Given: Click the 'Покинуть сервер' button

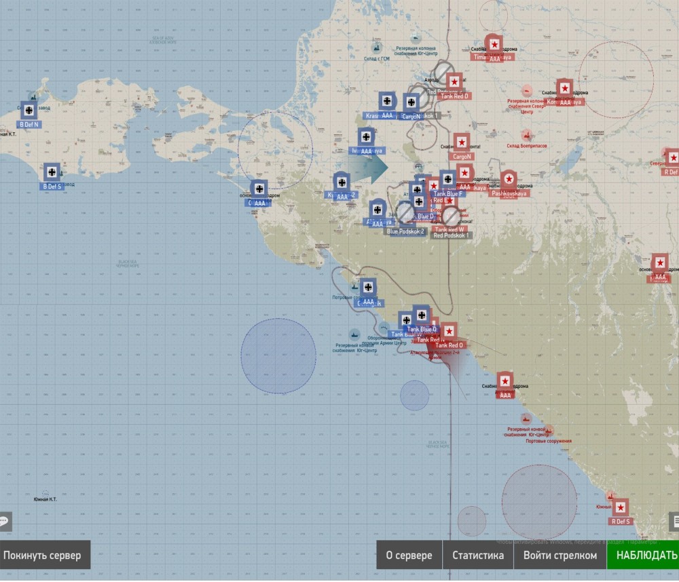Looking at the screenshot, I should (45, 555).
